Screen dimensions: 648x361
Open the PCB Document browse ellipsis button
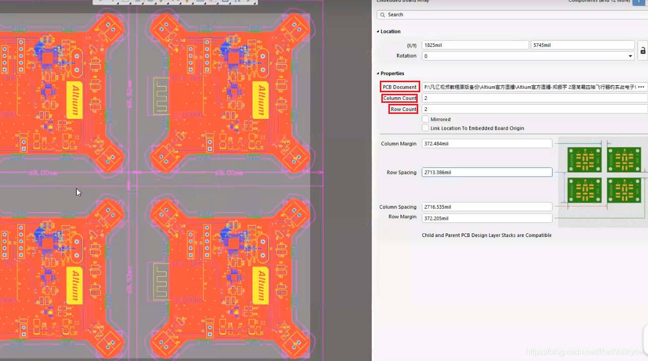641,87
